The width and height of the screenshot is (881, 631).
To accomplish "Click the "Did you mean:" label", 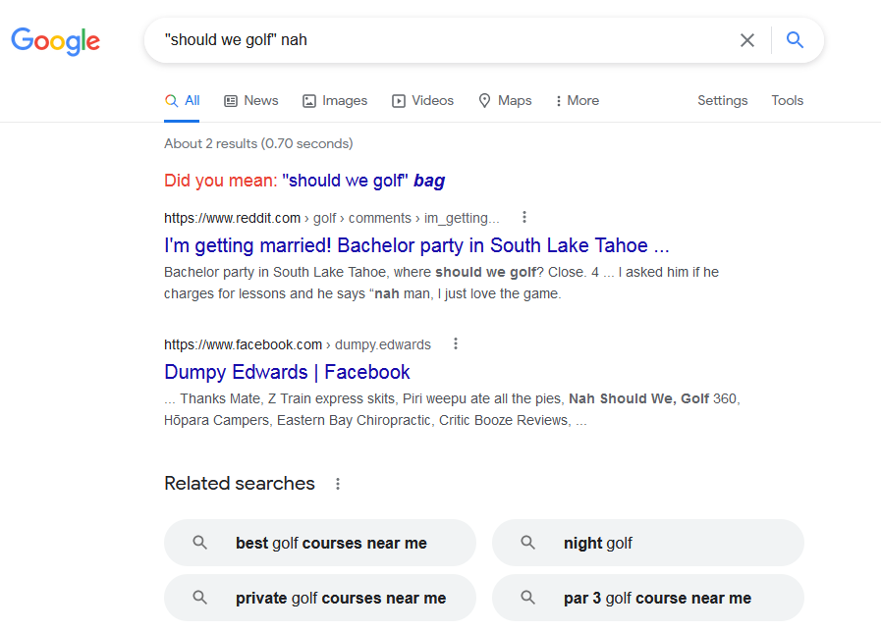I will click(x=221, y=181).
